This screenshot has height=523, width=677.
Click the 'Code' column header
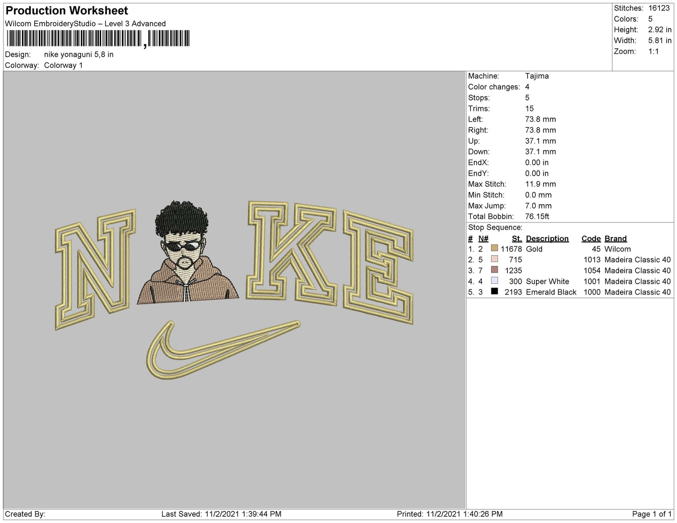click(591, 238)
